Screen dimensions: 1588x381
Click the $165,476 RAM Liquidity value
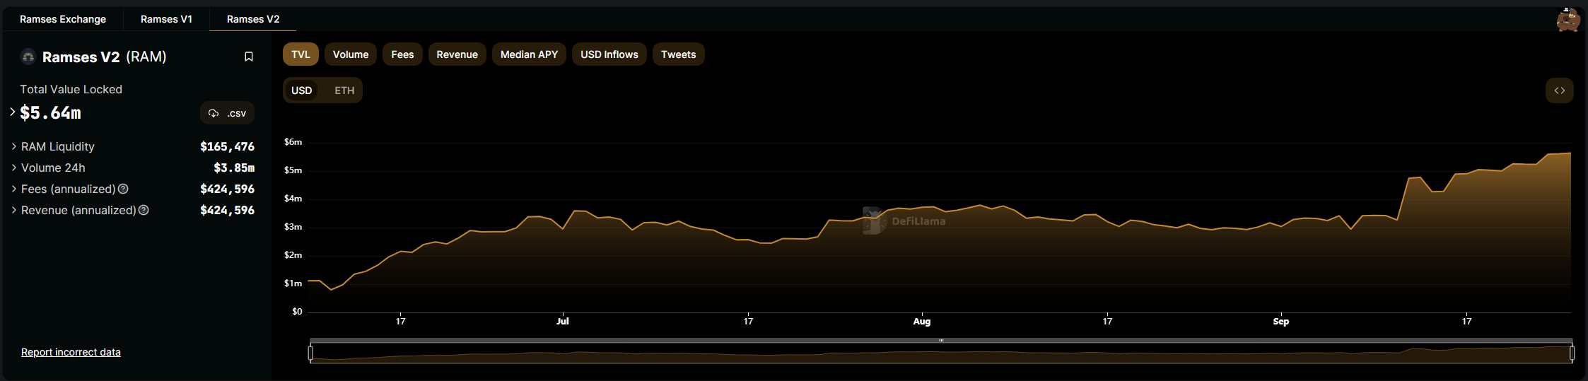tap(227, 146)
